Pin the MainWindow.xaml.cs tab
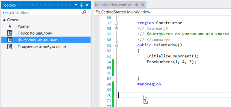This screenshot has width=231, height=107. tap(137, 5)
